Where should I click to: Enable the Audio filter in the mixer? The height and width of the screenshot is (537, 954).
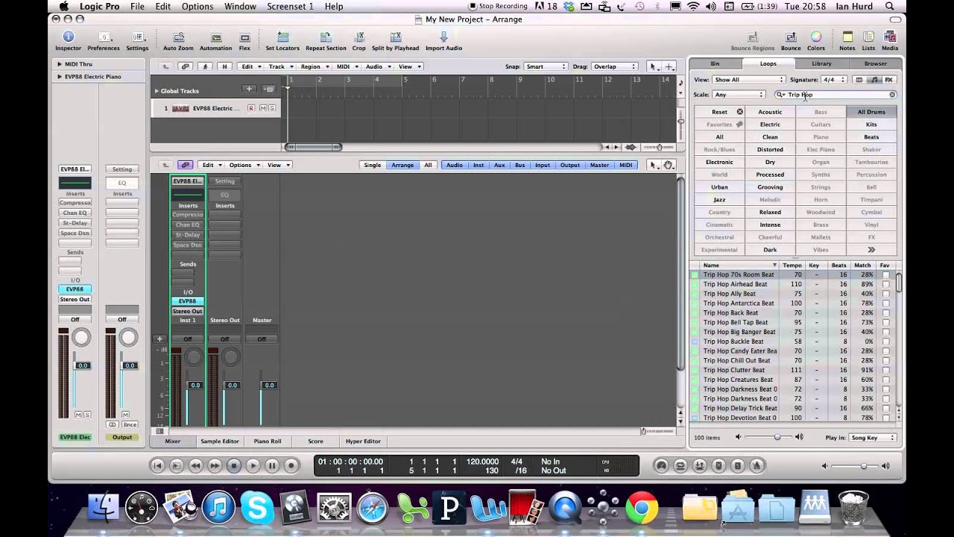[454, 165]
